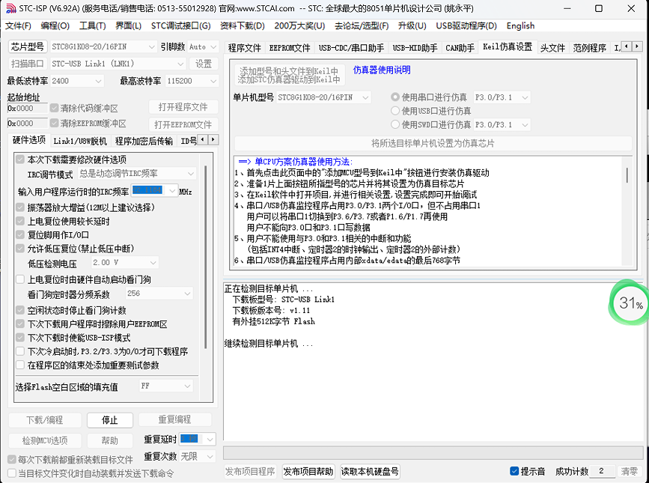Image resolution: width=649 pixels, height=483 pixels.
Task: Open the 仿真器使用说明 link
Action: [x=382, y=70]
